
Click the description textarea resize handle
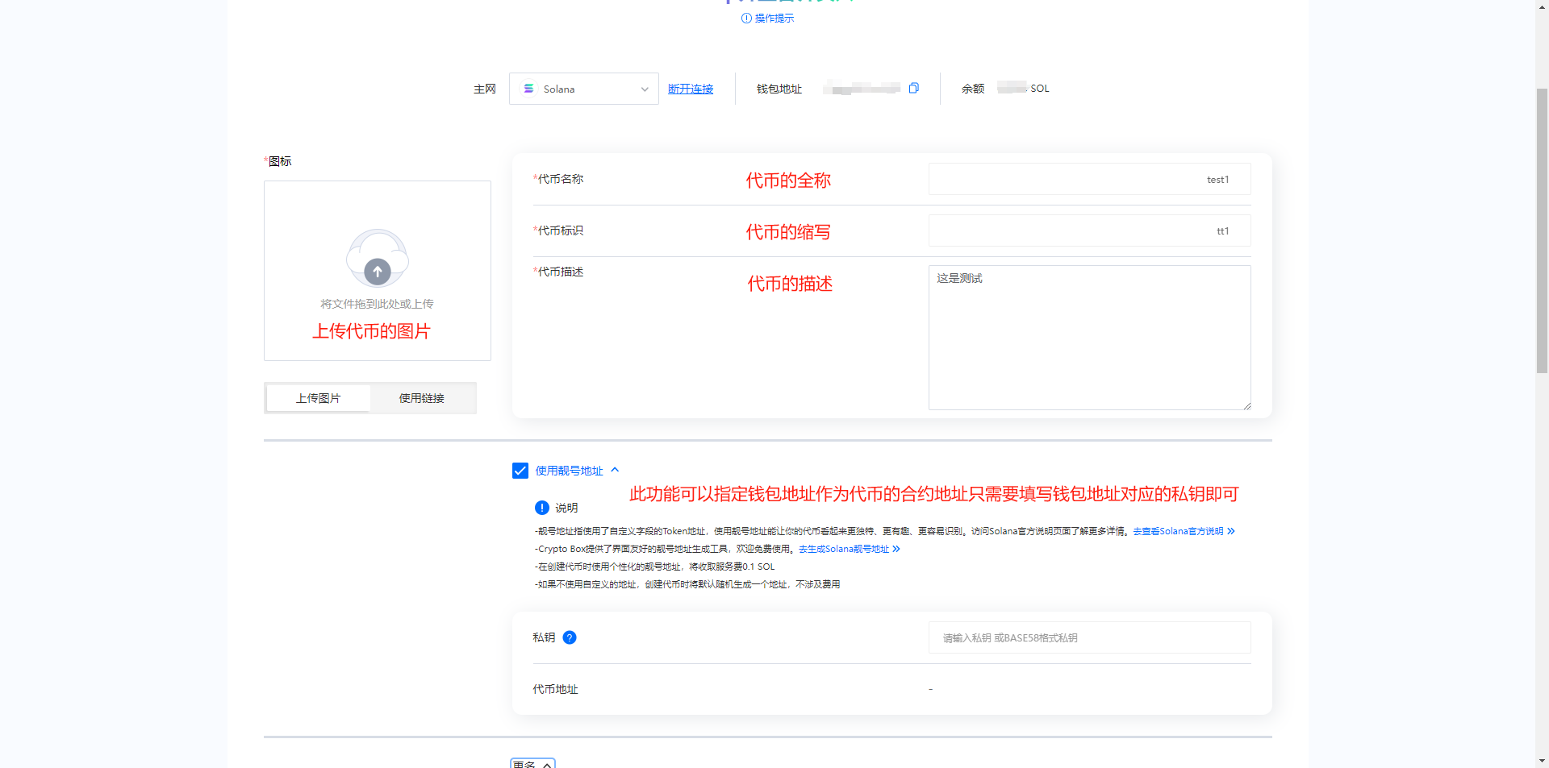(1246, 406)
